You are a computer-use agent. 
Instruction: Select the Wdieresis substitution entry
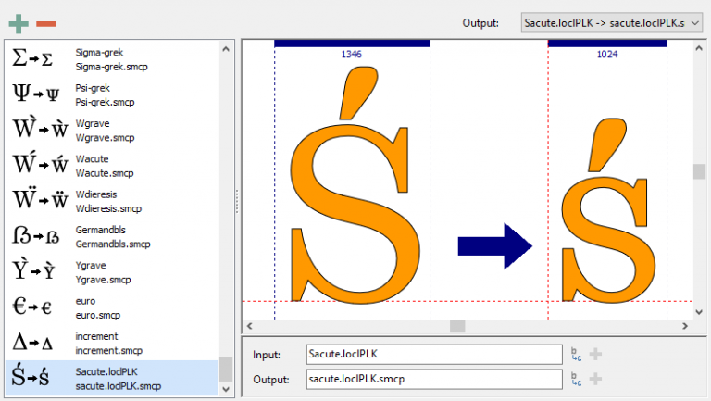click(111, 201)
